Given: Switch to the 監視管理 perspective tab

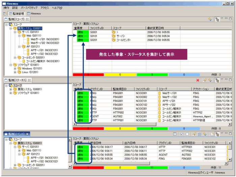Looking at the screenshot, I should 17,13.
